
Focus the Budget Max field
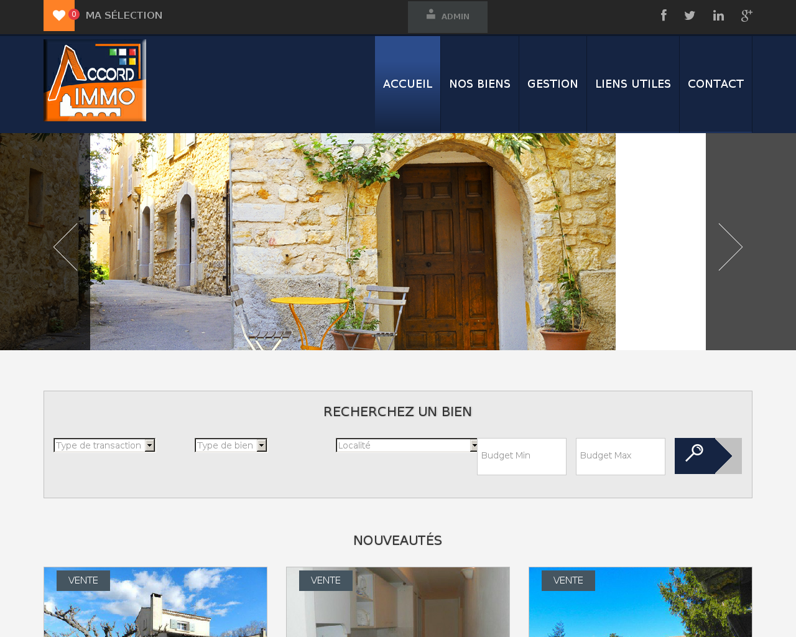pyautogui.click(x=621, y=456)
